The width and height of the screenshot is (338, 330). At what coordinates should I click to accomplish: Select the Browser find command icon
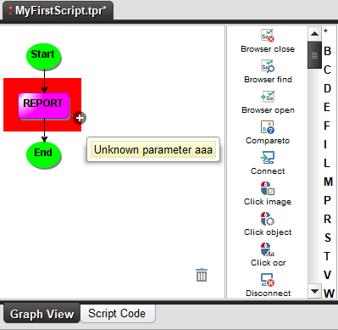coord(268,66)
